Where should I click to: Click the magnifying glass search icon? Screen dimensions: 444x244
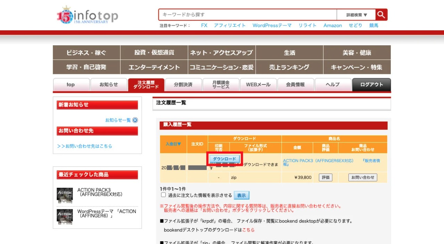pos(381,14)
